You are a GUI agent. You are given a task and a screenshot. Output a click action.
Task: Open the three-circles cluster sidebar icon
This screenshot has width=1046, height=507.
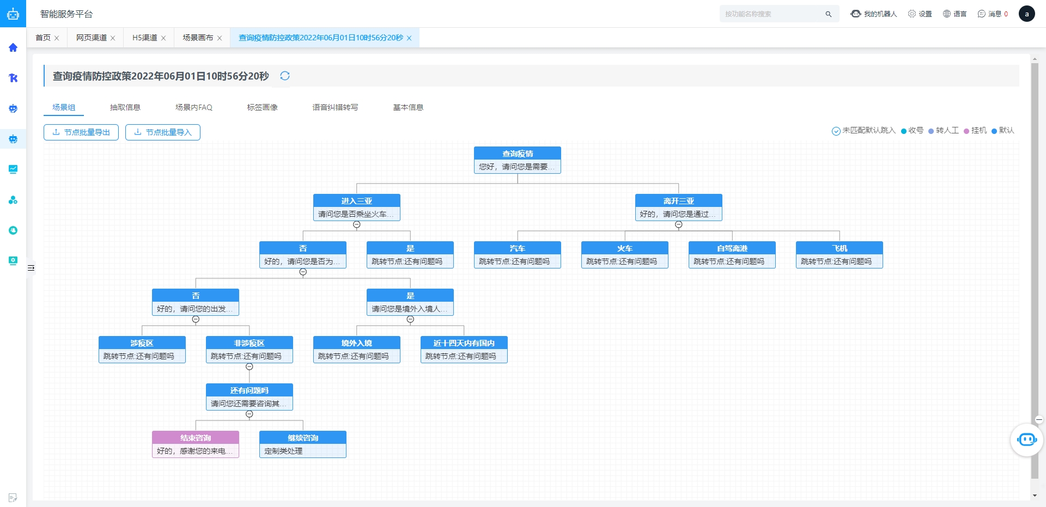point(13,200)
